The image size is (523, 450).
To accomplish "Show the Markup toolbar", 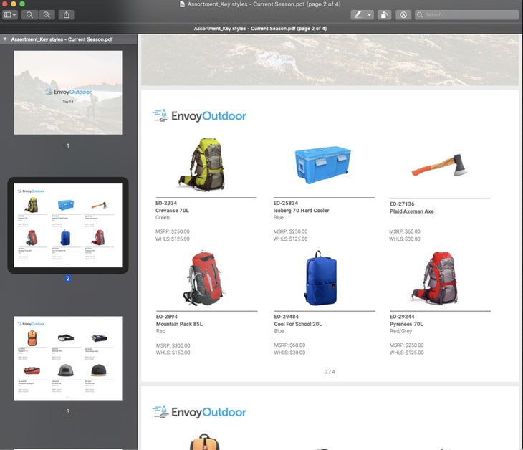I will click(x=403, y=14).
